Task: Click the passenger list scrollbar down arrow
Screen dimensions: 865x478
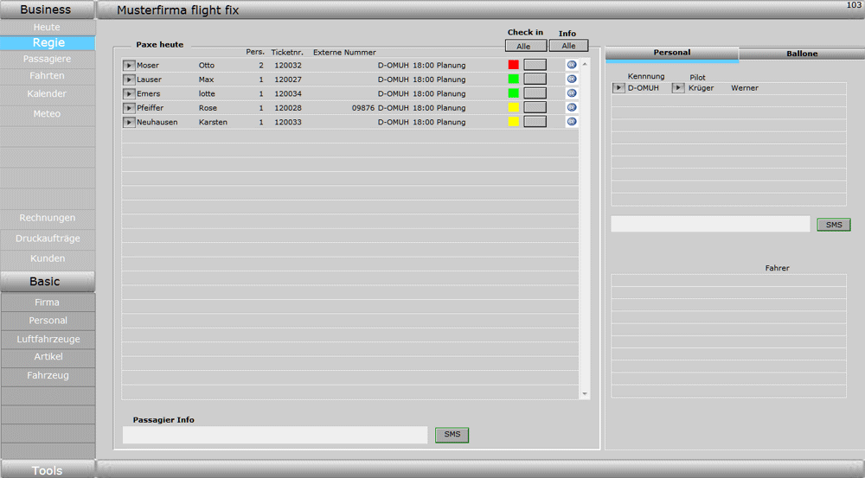Action: coord(585,394)
